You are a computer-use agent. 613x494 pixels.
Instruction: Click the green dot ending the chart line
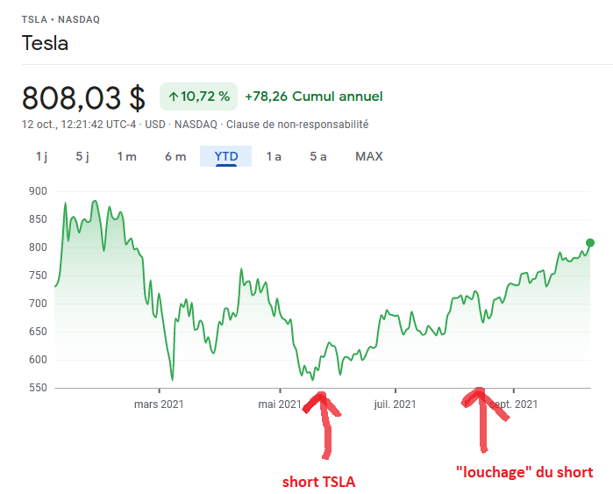pyautogui.click(x=590, y=242)
